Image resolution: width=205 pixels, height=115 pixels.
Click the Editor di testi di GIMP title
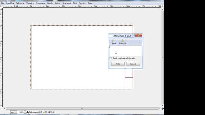(122, 36)
